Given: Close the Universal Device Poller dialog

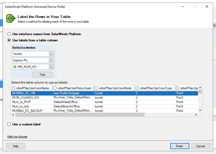Looking at the screenshot, I should (x=207, y=7).
